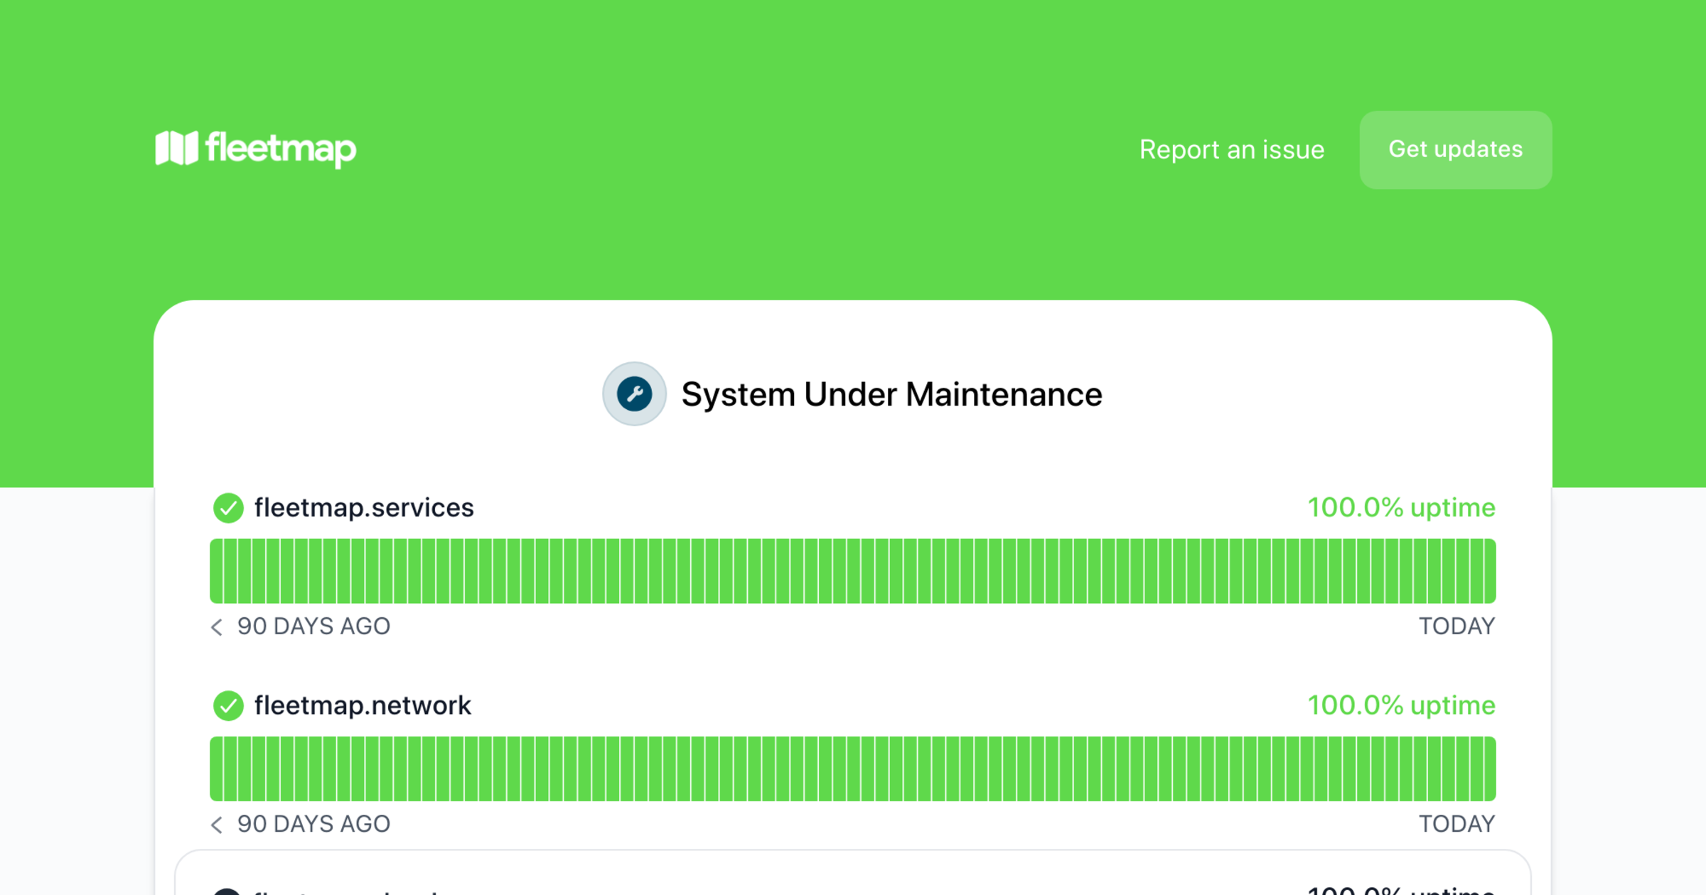This screenshot has height=895, width=1706.
Task: Click the fleetmap map logo icon
Action: click(176, 148)
